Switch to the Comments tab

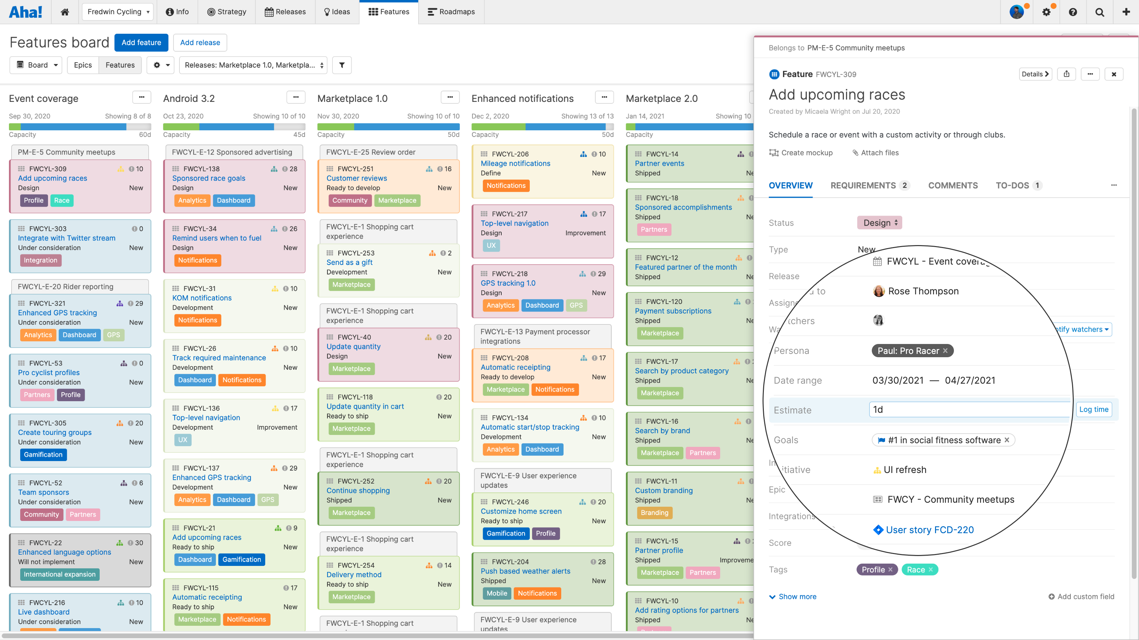tap(953, 186)
